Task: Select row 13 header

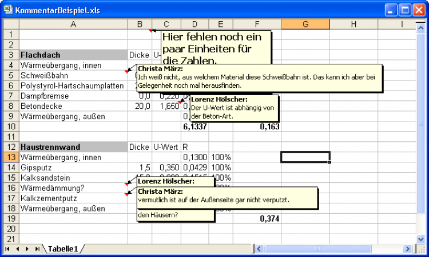Action: [11, 157]
